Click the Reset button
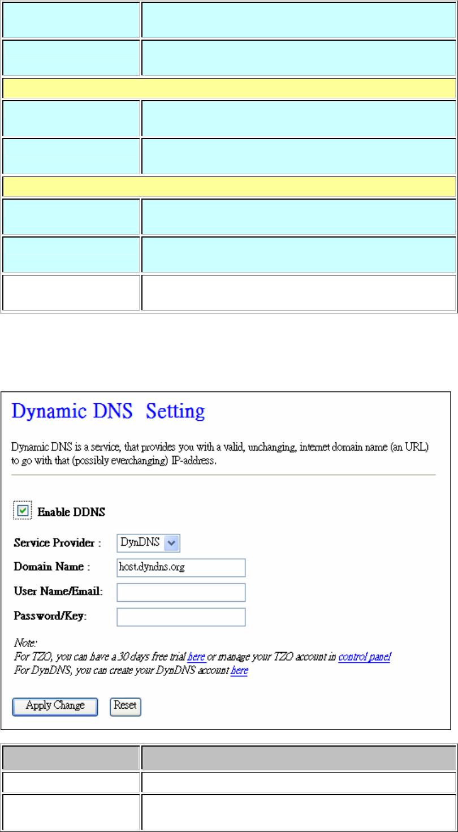This screenshot has width=458, height=832. pos(125,706)
